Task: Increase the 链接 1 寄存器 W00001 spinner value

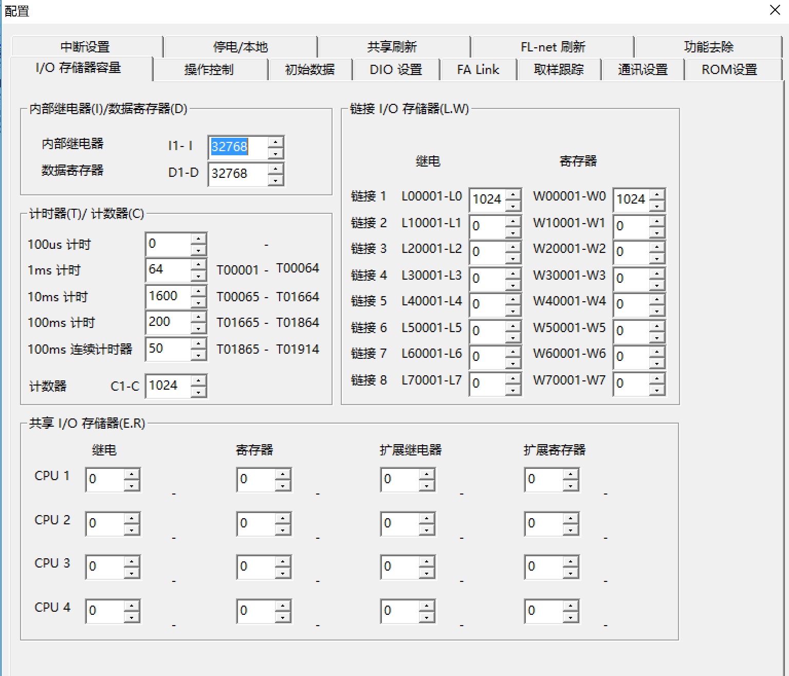Action: (x=657, y=194)
